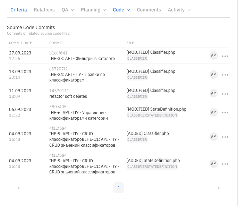Image resolution: width=238 pixels, height=206 pixels.
Task: Switch to the Comments tab
Action: [149, 10]
